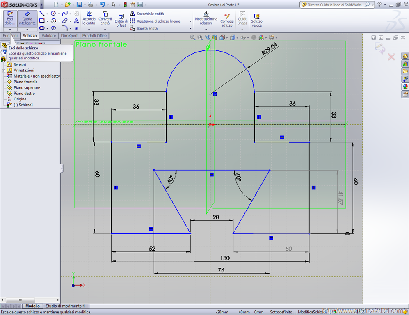Select the Quota intelligente dimension tool
409x315 pixels.
point(27,18)
